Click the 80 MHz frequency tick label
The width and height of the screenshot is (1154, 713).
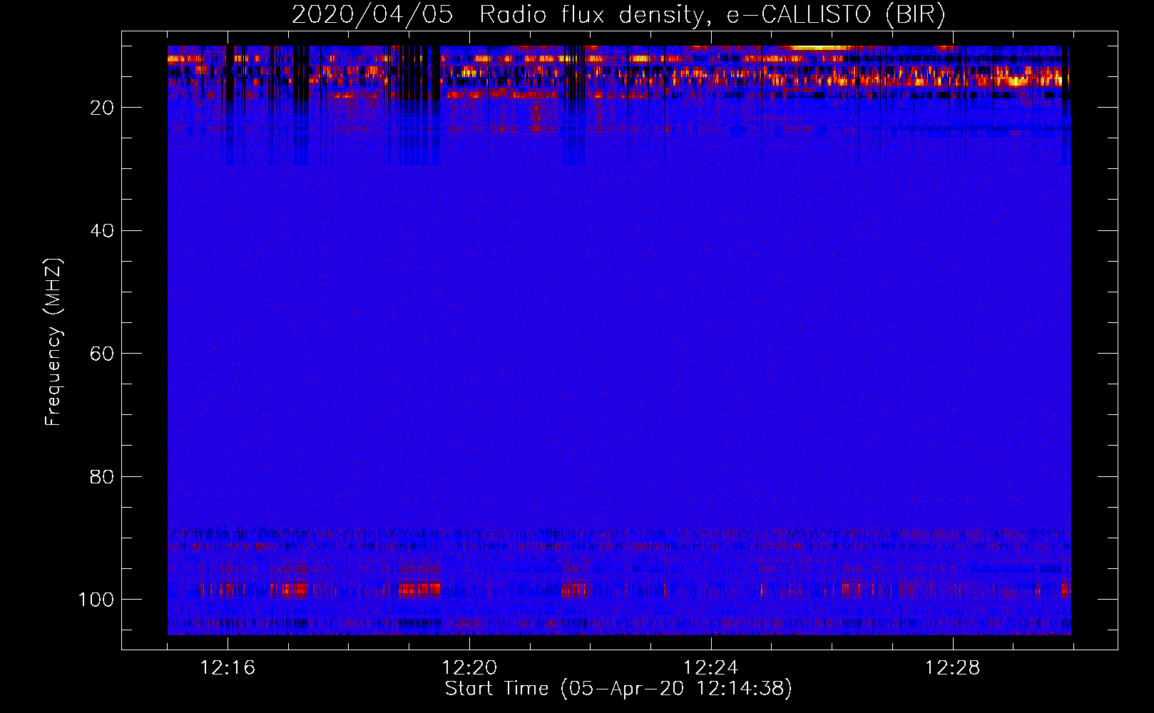102,476
